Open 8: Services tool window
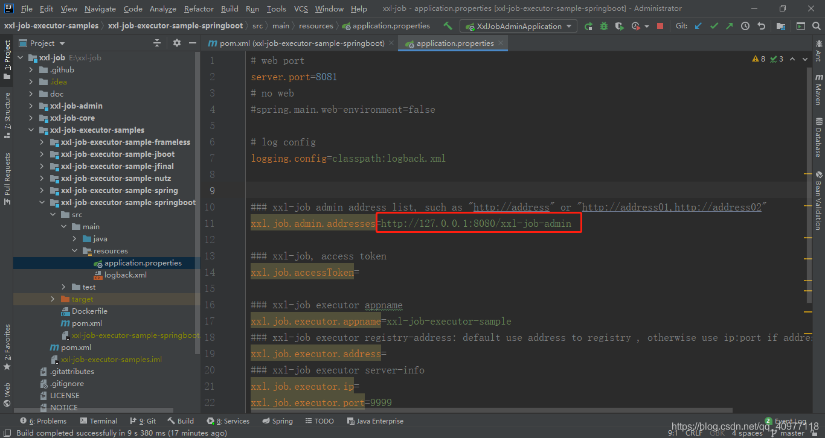Screen dimensions: 825x438 coord(228,421)
